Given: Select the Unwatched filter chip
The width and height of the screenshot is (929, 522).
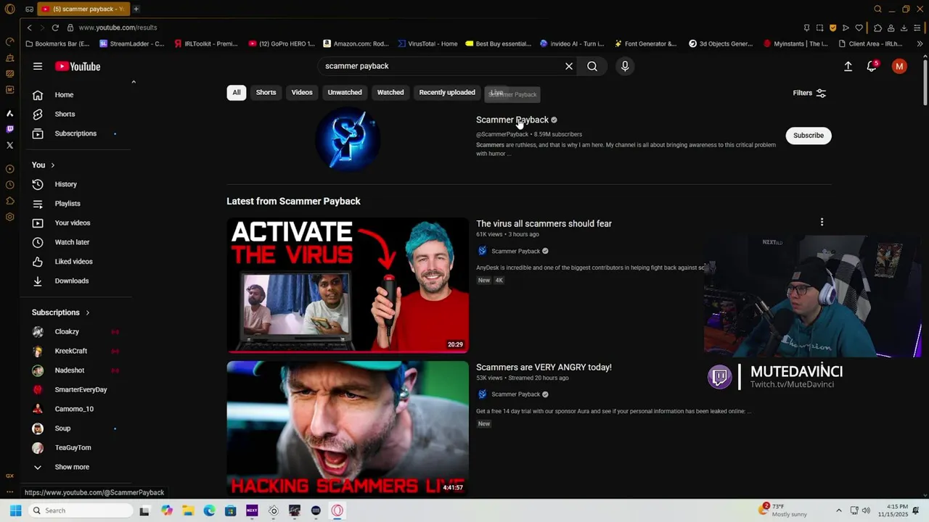Looking at the screenshot, I should (345, 92).
